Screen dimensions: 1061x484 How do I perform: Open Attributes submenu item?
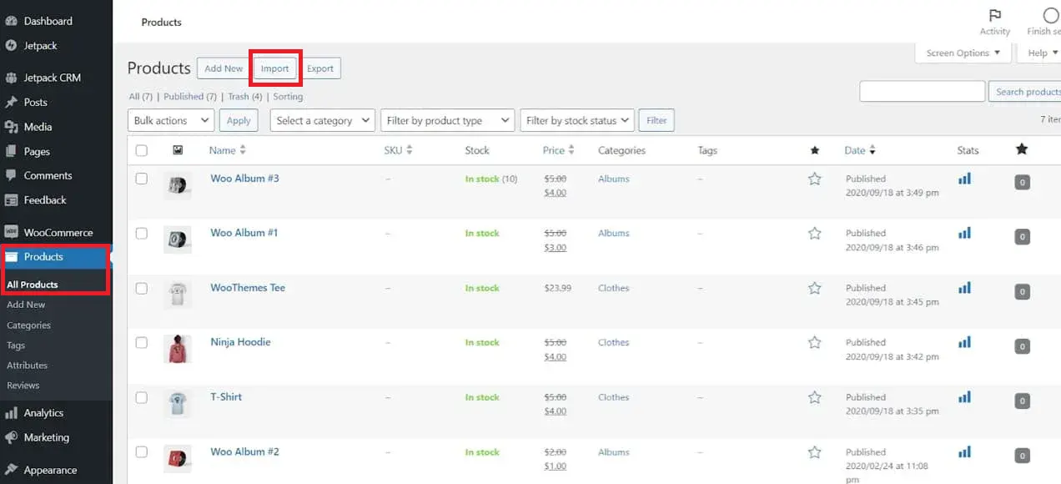[x=27, y=366]
